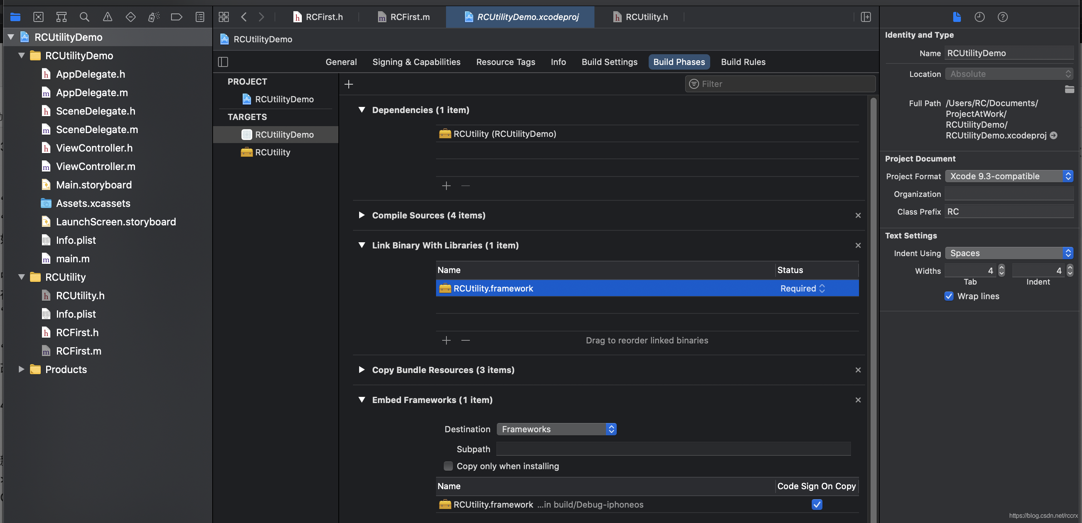
Task: Open the Report navigator
Action: pos(200,17)
